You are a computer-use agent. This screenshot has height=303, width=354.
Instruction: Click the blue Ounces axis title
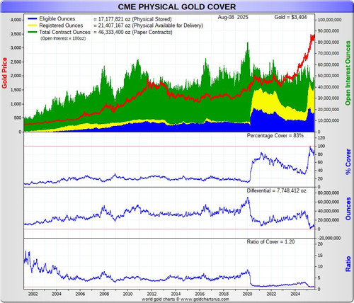coord(348,209)
